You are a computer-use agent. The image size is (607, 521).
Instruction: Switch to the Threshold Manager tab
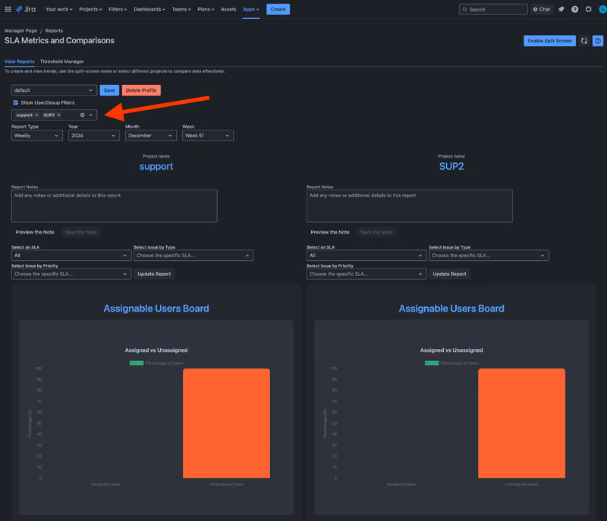[x=62, y=61]
